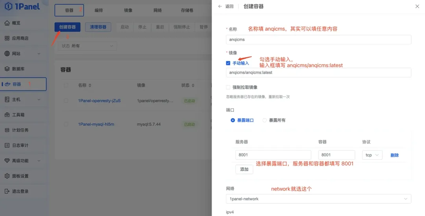
Task: Open the tcp protocol dropdown
Action: [372, 155]
